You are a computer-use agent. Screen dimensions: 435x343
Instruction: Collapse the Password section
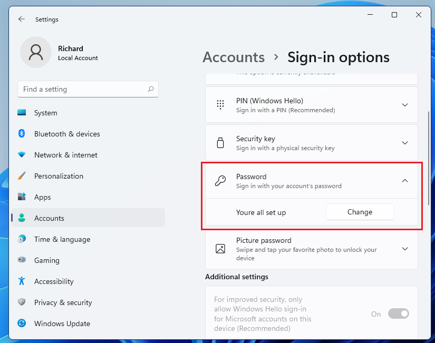pos(404,181)
